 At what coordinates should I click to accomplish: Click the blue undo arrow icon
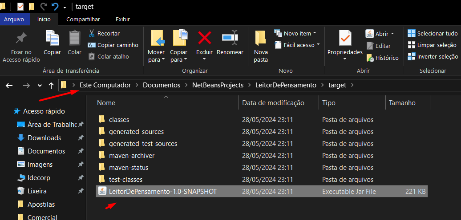[55, 7]
